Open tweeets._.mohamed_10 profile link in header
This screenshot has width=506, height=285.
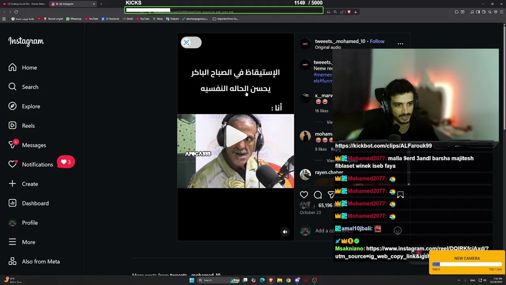tap(340, 41)
